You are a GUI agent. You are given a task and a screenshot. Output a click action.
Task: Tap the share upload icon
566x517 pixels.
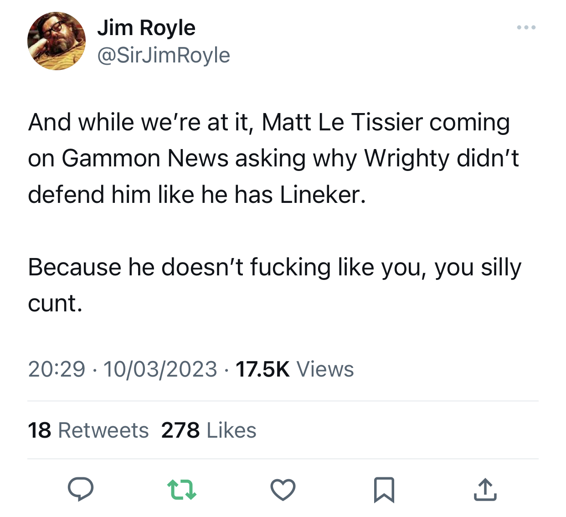pyautogui.click(x=485, y=490)
